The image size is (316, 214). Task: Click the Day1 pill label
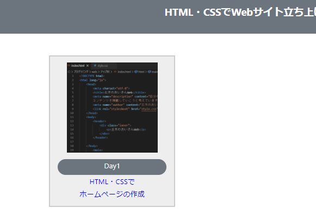112,167
